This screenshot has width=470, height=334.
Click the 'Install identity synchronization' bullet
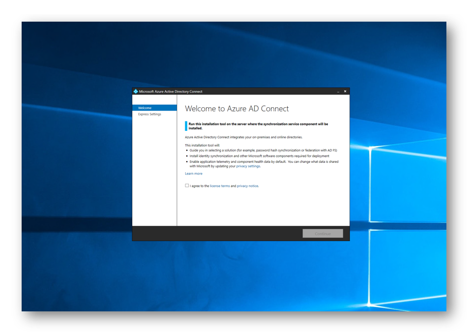click(x=259, y=156)
